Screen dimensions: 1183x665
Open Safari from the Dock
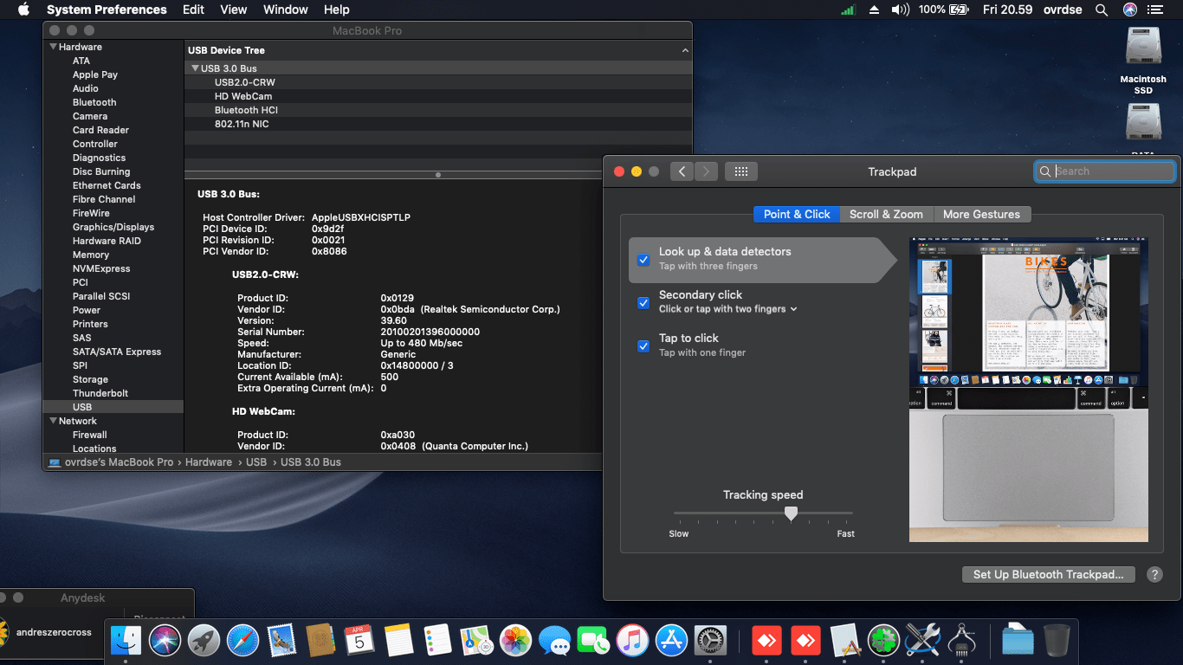pyautogui.click(x=243, y=642)
